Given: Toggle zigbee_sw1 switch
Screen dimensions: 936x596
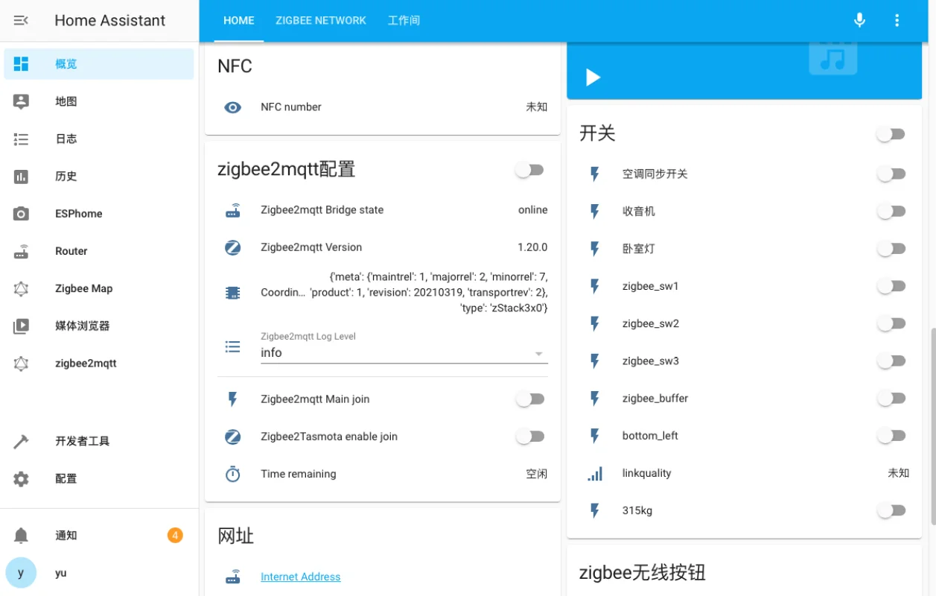Looking at the screenshot, I should point(891,286).
